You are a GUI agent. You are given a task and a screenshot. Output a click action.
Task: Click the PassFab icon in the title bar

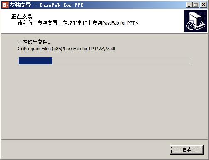5,5
